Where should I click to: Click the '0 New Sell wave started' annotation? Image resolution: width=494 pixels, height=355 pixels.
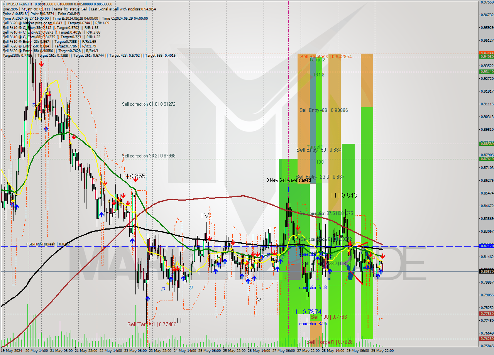[288, 180]
